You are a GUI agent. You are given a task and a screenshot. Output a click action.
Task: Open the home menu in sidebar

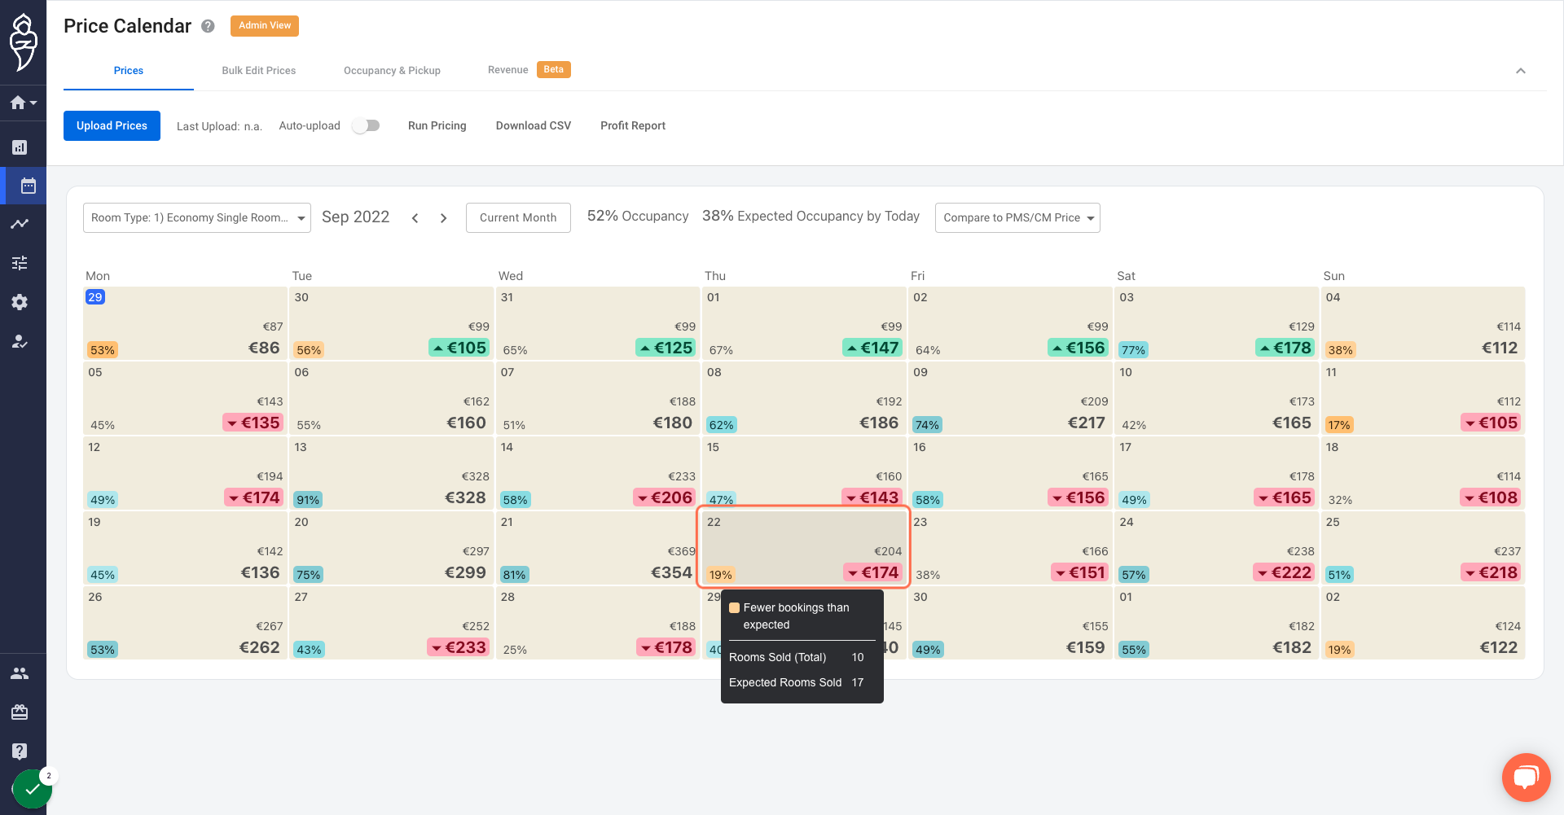click(23, 103)
